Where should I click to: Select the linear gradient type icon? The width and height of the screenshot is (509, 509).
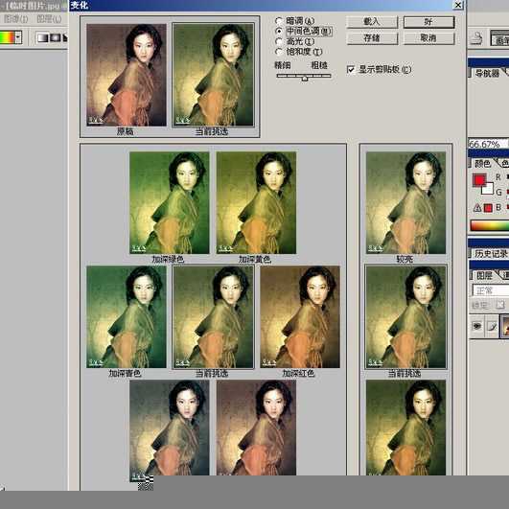click(42, 38)
